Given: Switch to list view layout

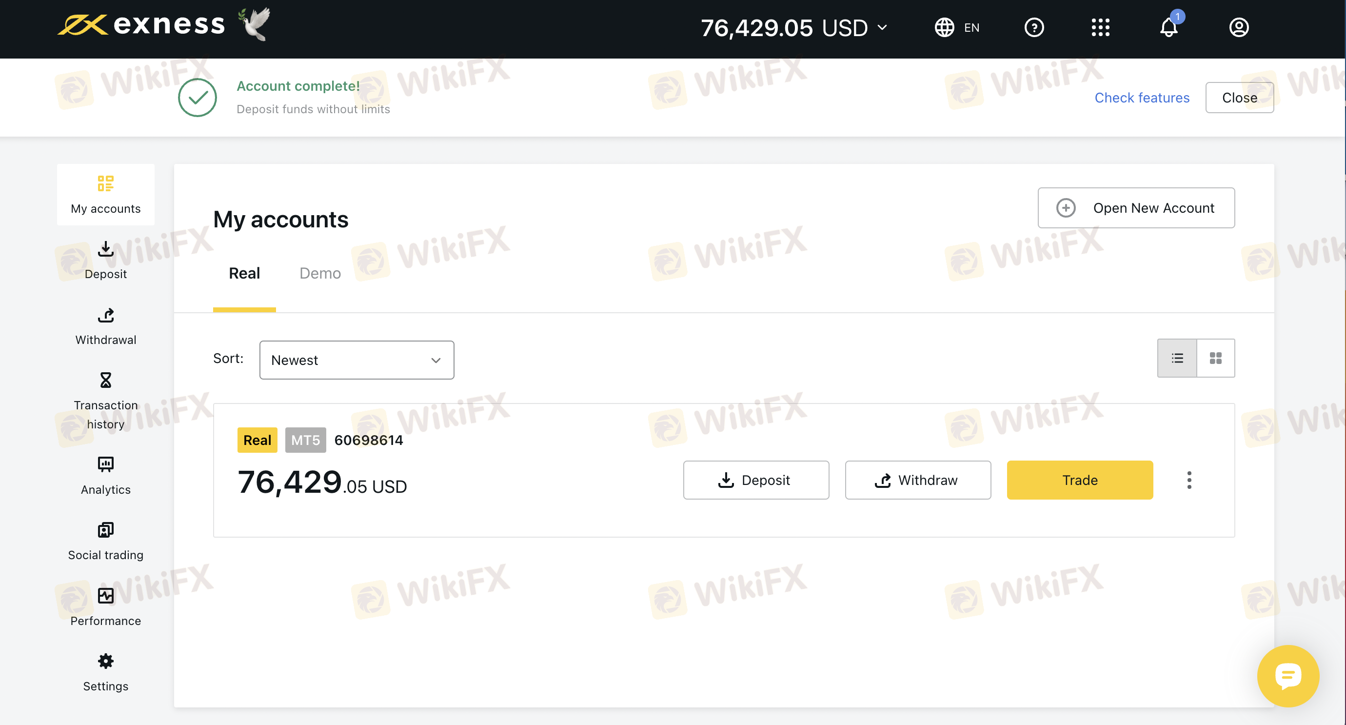Looking at the screenshot, I should 1177,358.
